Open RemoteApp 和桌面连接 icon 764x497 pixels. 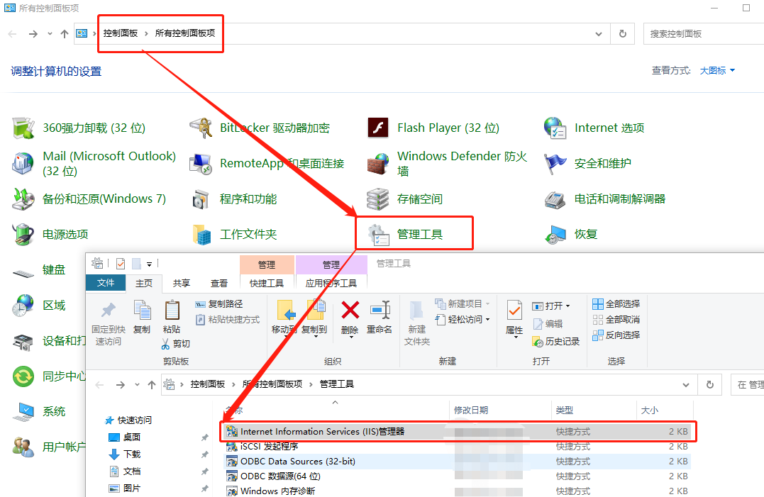pyautogui.click(x=201, y=164)
